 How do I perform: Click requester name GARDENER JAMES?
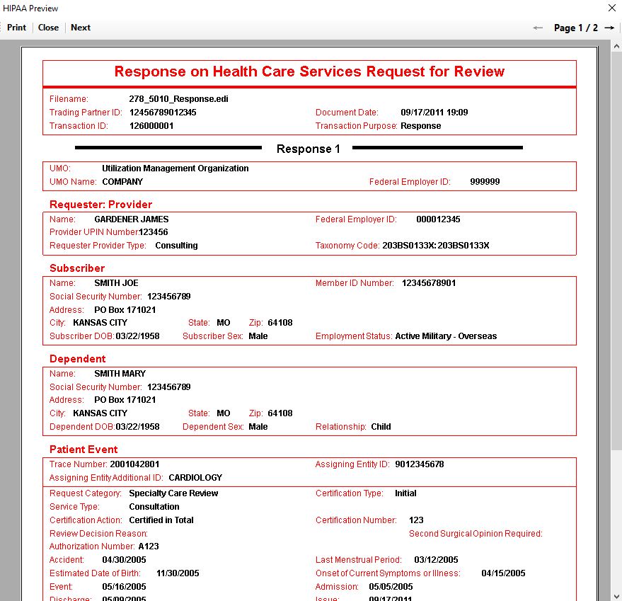(x=132, y=219)
